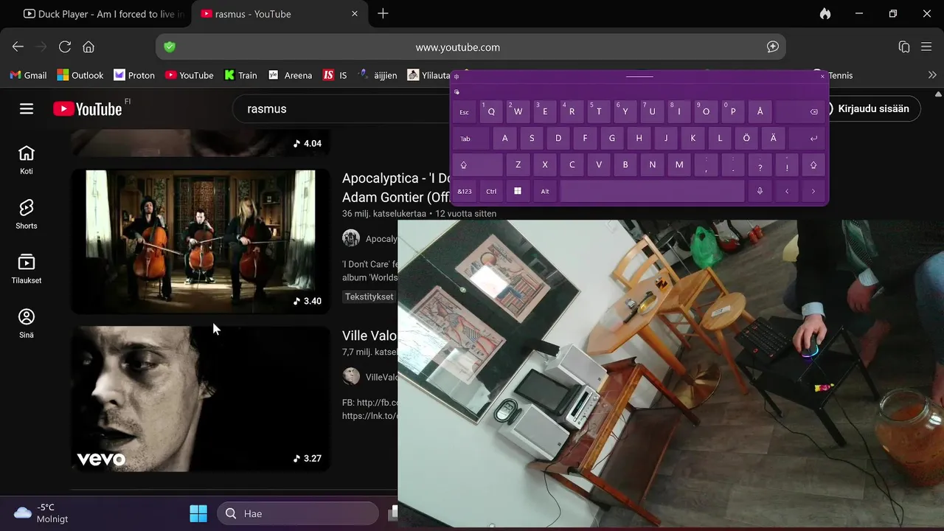Tap the right arrow key on keyboard
Image resolution: width=944 pixels, height=531 pixels.
pos(813,191)
